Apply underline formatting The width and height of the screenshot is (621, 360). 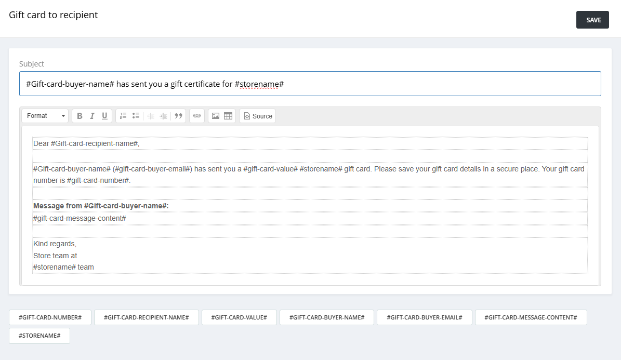point(104,116)
